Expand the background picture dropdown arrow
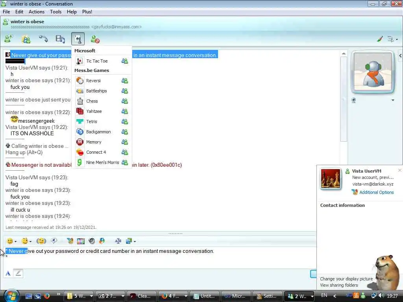The image size is (403, 302). click(x=135, y=241)
